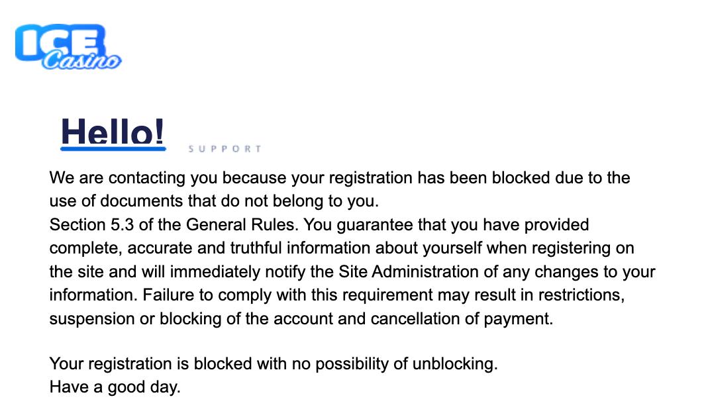Click the "Have a good day." line
This screenshot has width=706, height=417.
tap(115, 387)
